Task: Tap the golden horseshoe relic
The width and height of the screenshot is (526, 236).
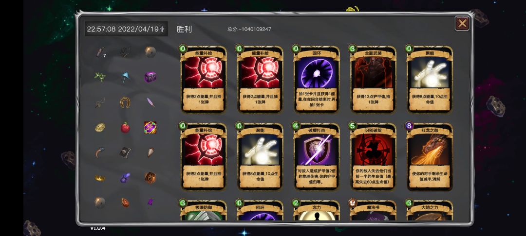Action: pyautogui.click(x=125, y=102)
